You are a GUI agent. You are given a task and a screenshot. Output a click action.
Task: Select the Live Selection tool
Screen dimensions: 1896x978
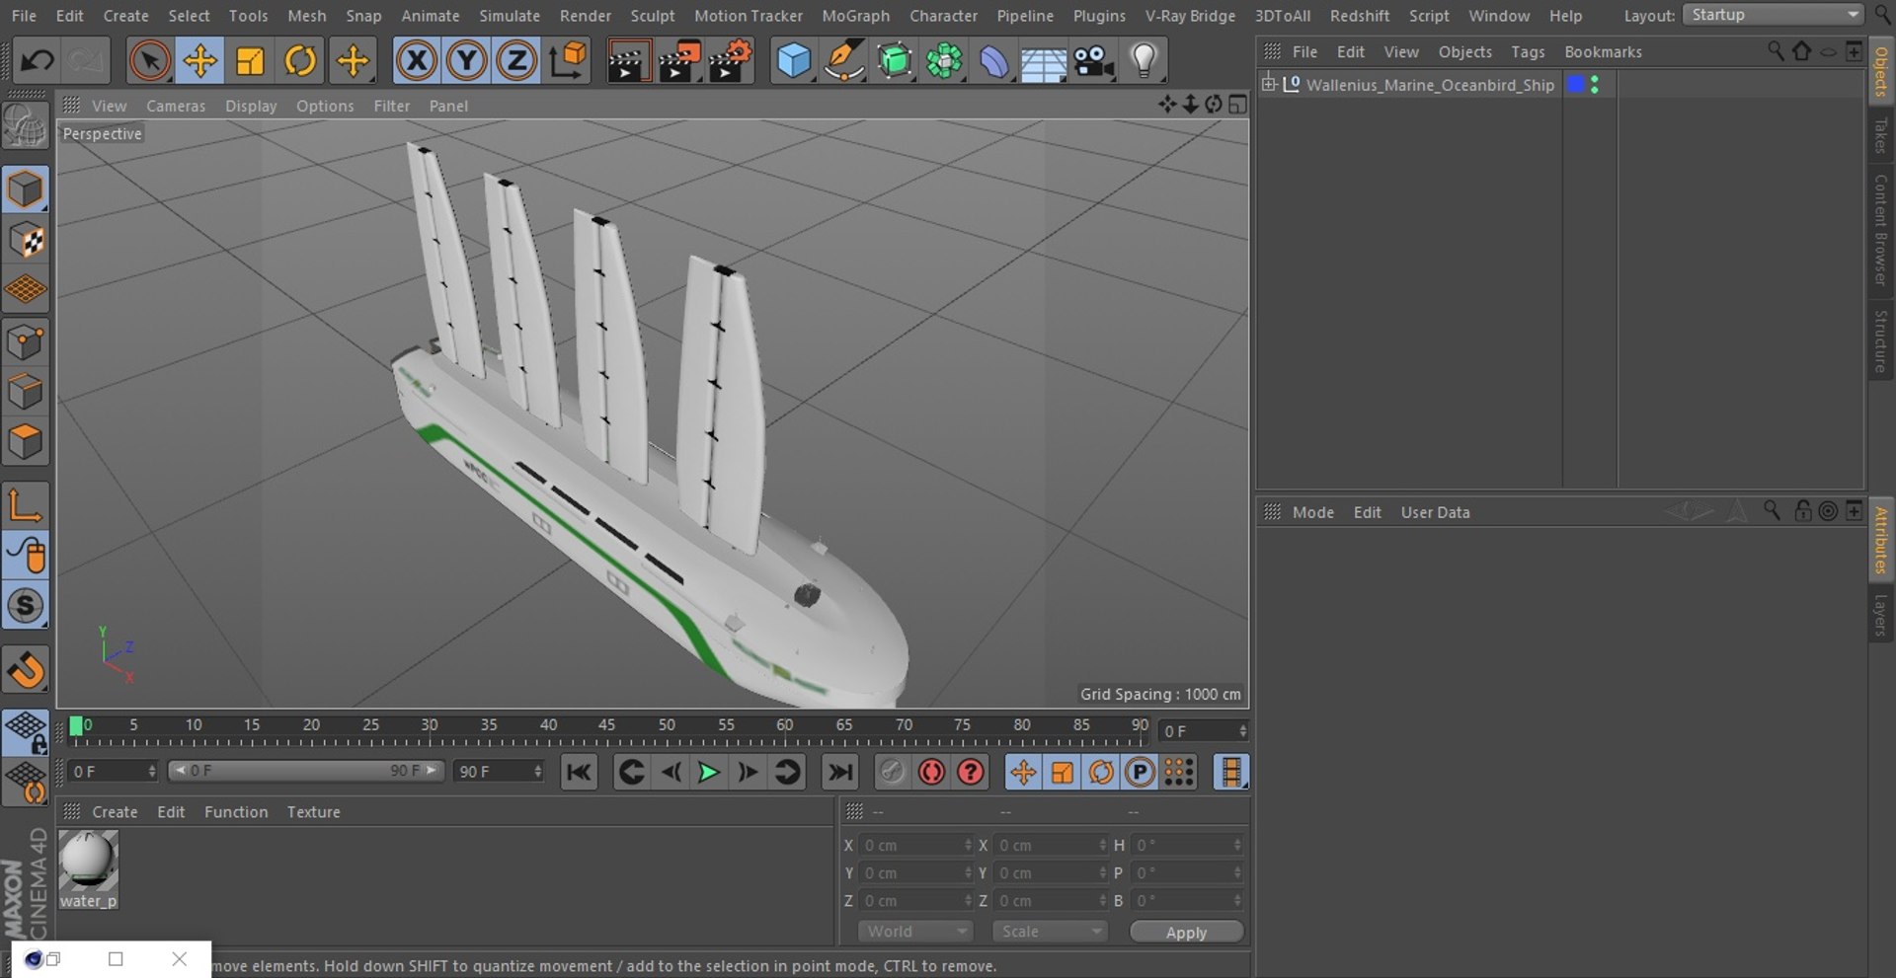click(x=149, y=61)
